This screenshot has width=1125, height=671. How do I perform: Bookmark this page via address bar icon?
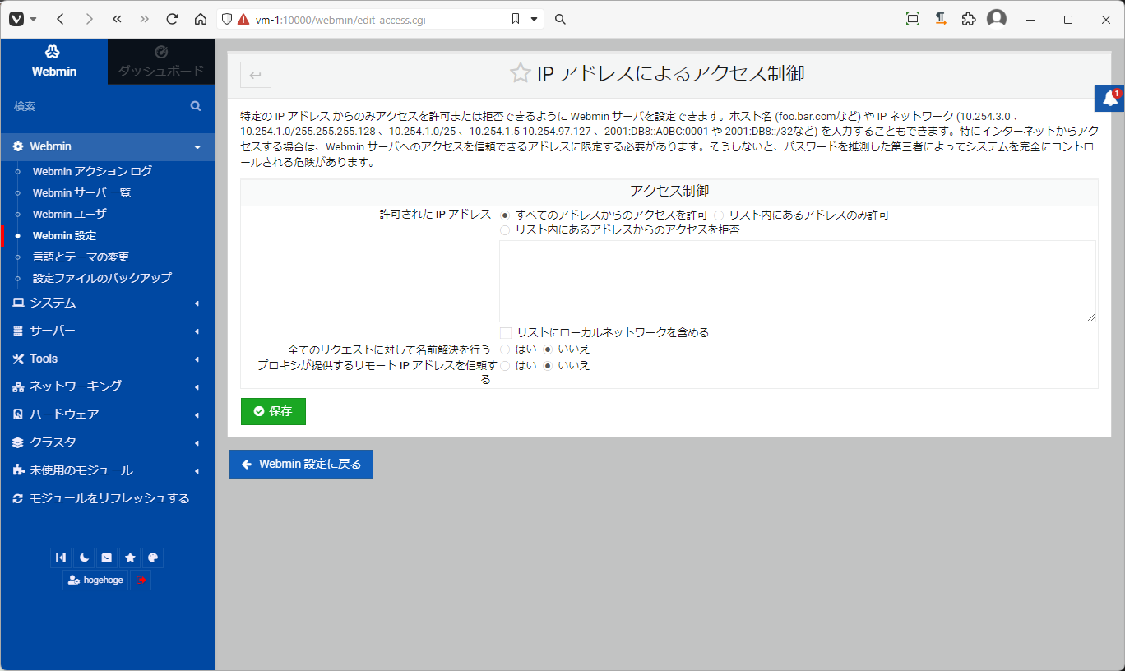pyautogui.click(x=516, y=19)
